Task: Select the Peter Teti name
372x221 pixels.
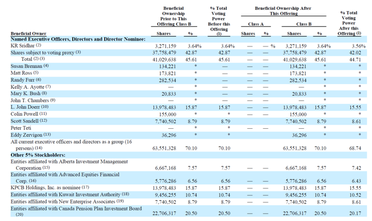Action: (21, 128)
